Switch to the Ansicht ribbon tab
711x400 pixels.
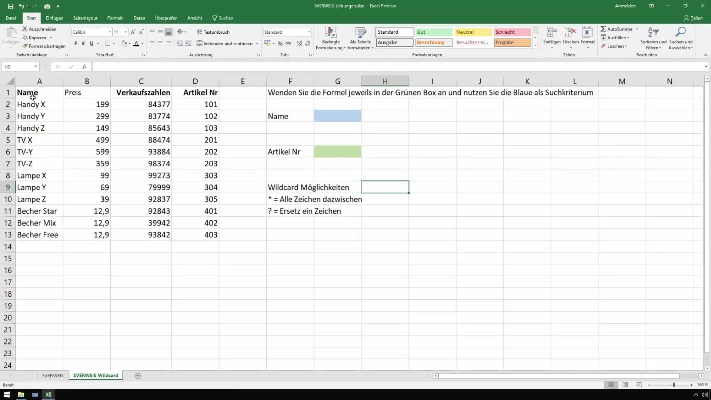point(194,18)
